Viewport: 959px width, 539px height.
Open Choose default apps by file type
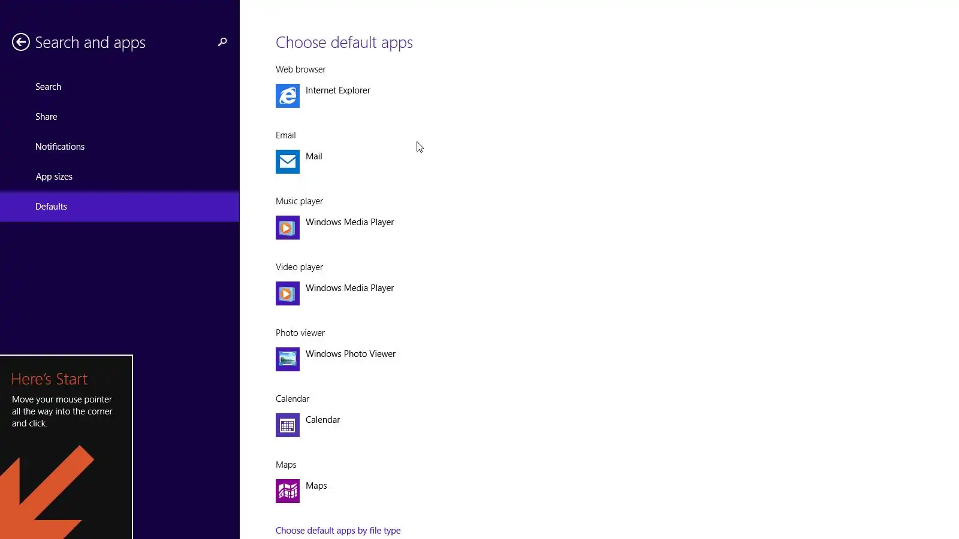pyautogui.click(x=338, y=531)
